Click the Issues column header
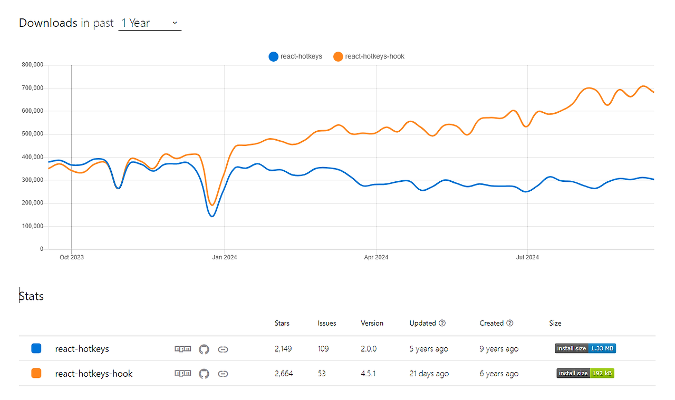Viewport: 675px width, 400px height. (x=326, y=323)
